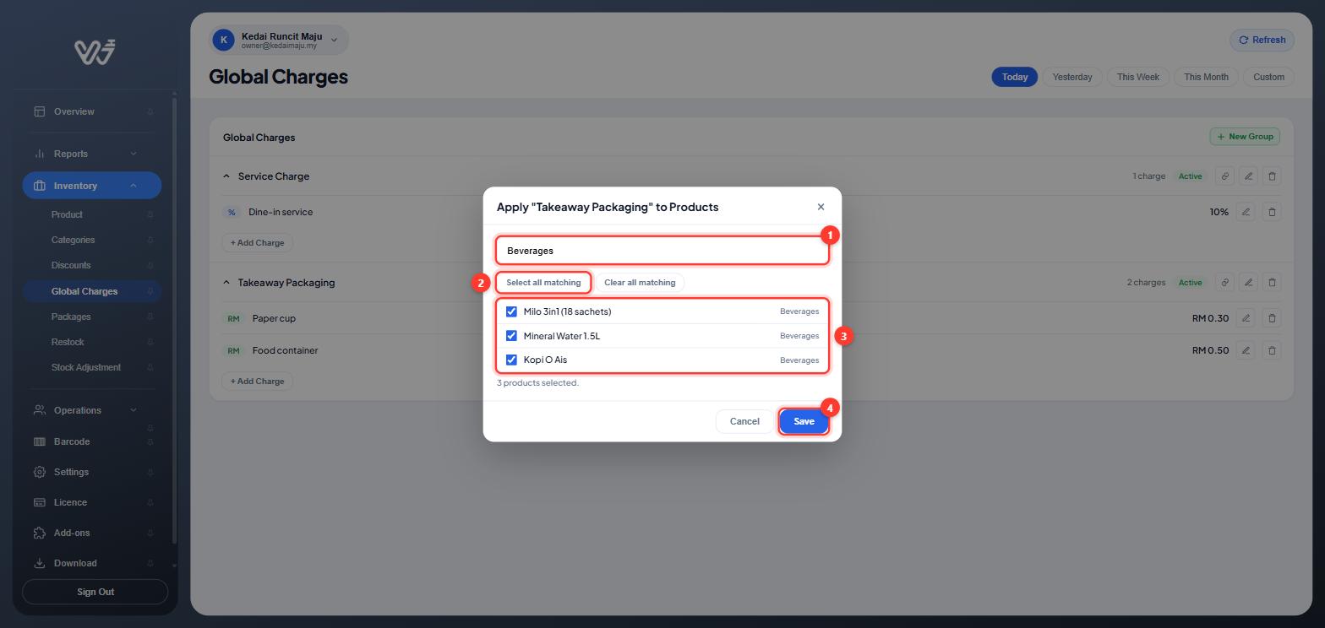
Task: Collapse the Takeaway Packaging group chevron
Action: 226,283
